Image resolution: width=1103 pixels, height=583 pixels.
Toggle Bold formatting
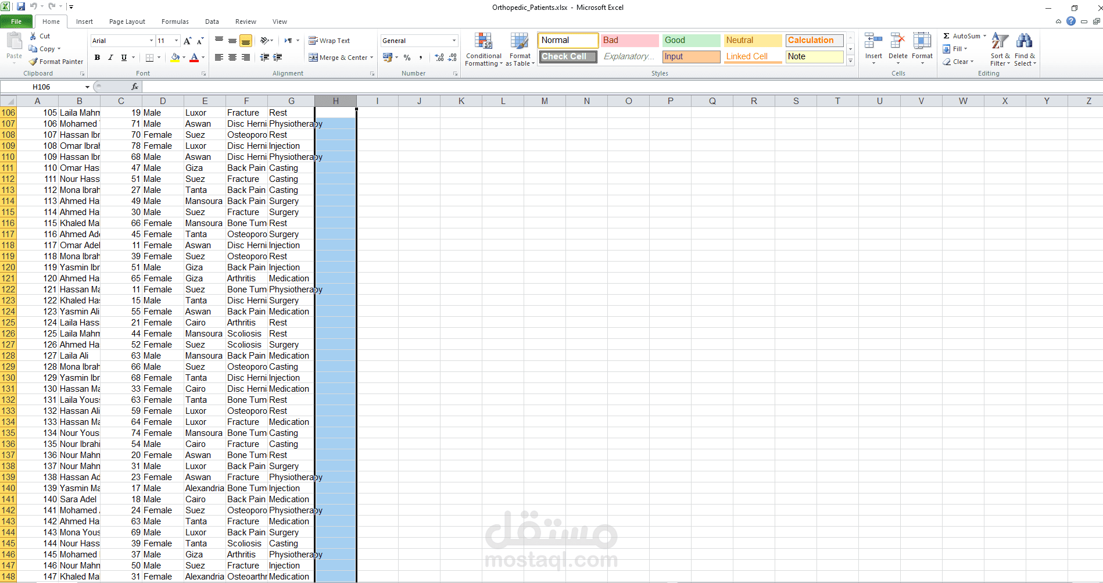point(97,58)
